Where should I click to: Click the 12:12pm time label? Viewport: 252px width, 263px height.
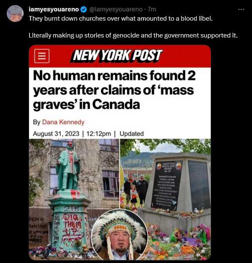click(x=99, y=134)
